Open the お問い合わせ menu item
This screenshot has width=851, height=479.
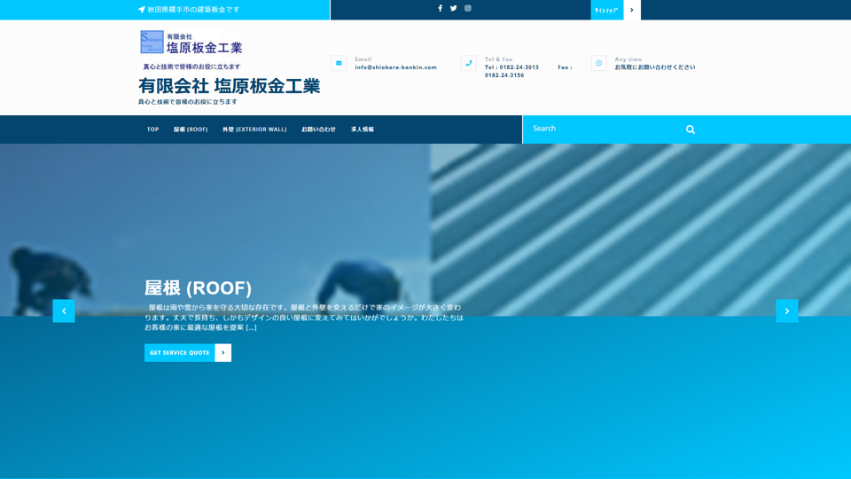tap(318, 130)
